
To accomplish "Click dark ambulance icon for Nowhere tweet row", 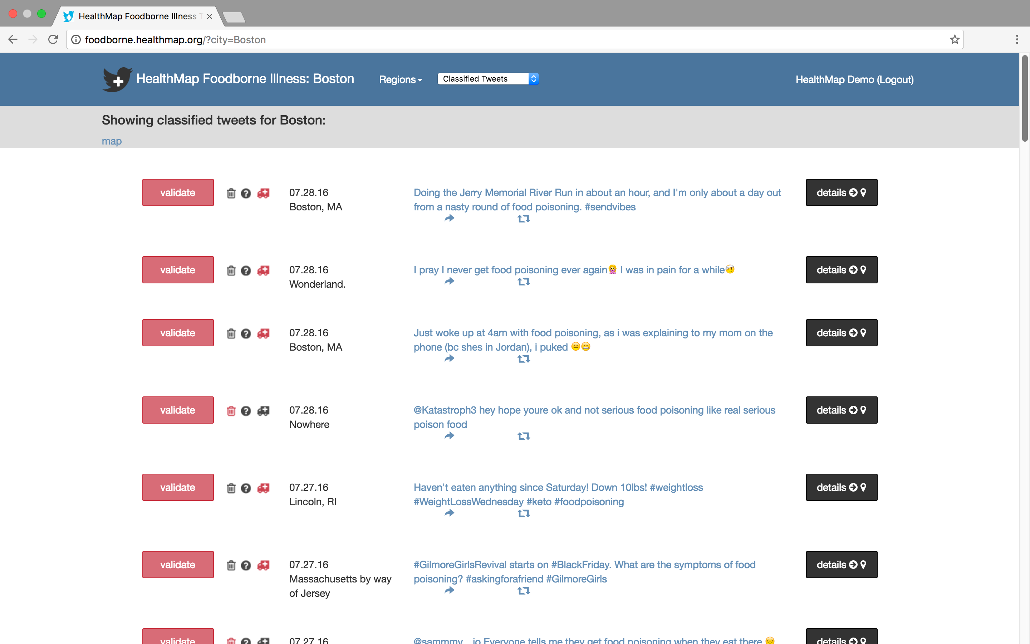I will pyautogui.click(x=264, y=411).
